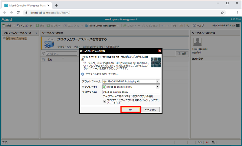Click the print icon in the toolbar

[181, 26]
